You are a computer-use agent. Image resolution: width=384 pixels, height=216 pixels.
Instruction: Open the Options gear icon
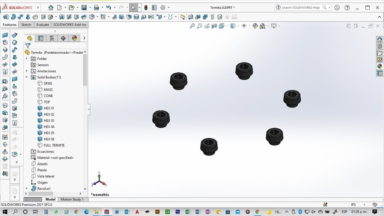click(x=163, y=8)
